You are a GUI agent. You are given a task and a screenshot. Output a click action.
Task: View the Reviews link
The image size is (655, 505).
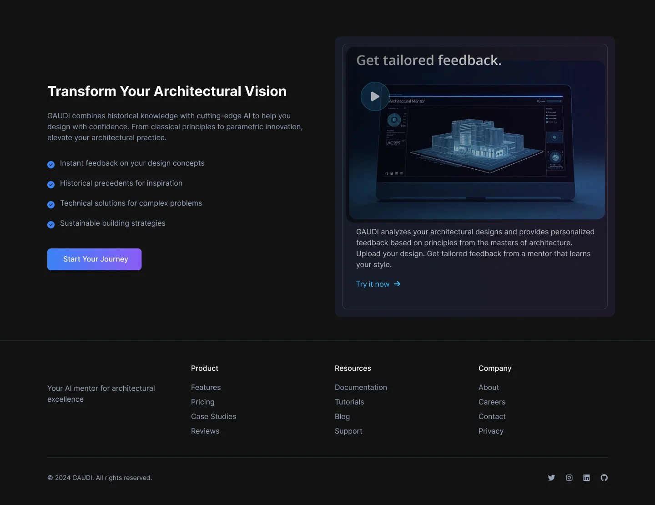pyautogui.click(x=205, y=431)
